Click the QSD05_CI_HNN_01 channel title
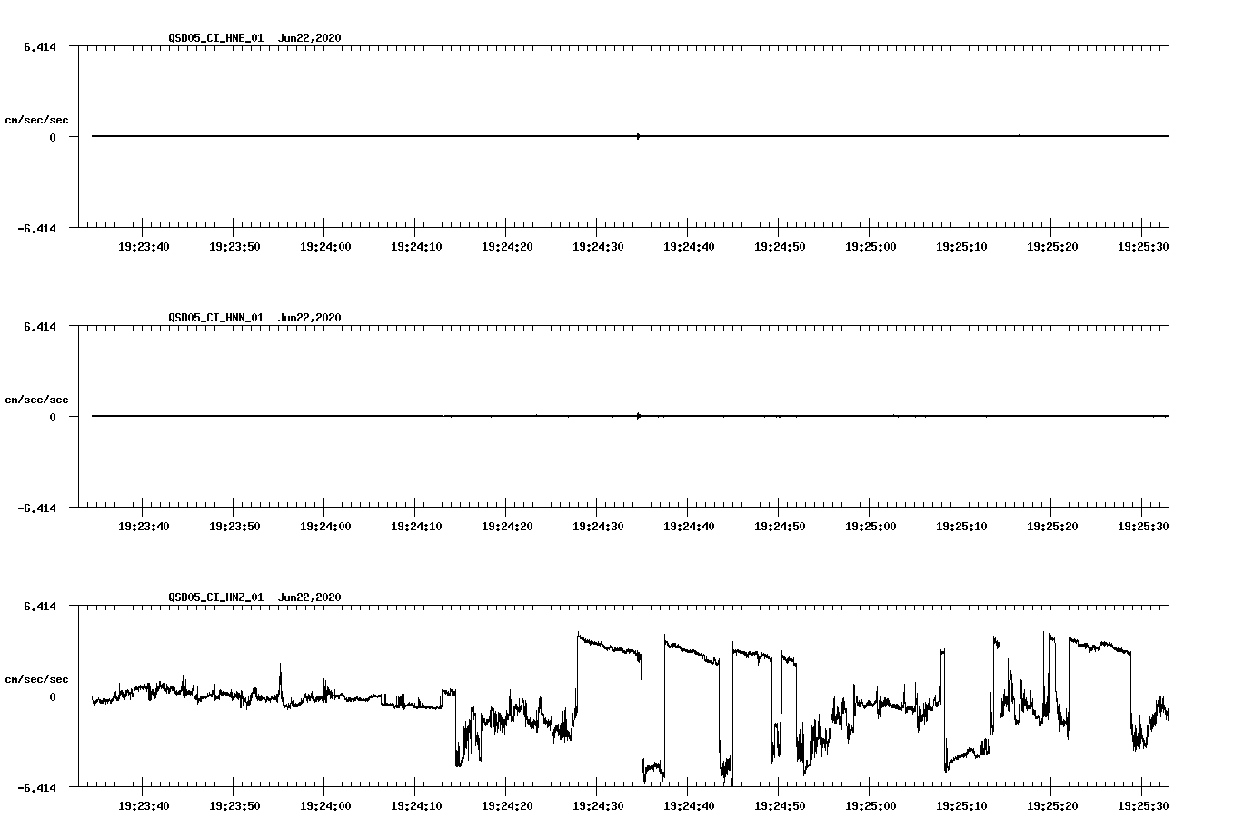This screenshot has width=1234, height=839. 216,318
